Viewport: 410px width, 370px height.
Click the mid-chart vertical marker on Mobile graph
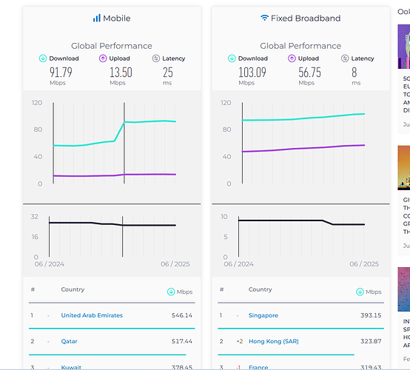[x=124, y=143]
